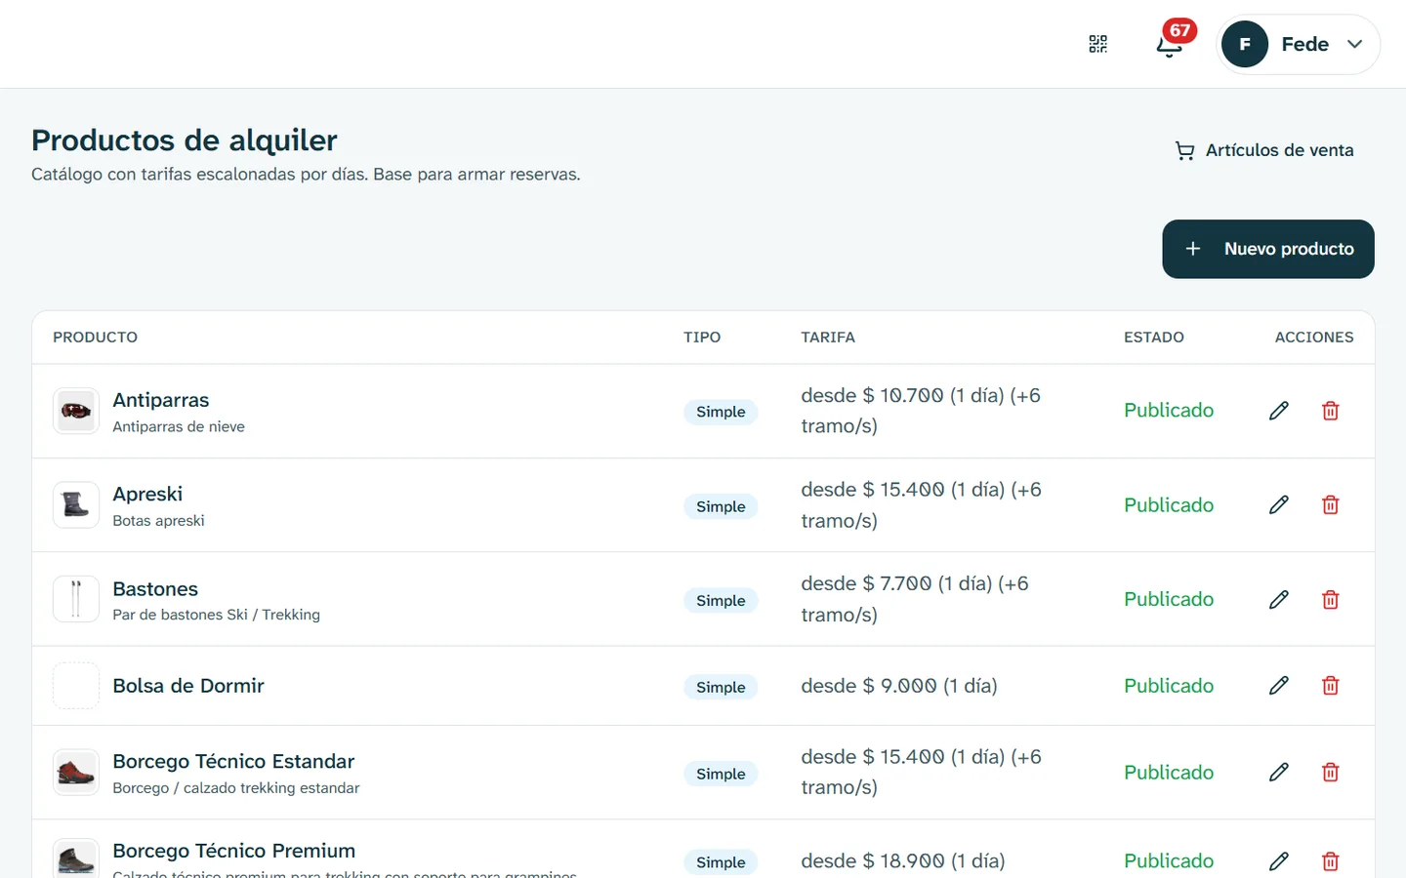
Task: Click the Fede user avatar
Action: pyautogui.click(x=1245, y=44)
